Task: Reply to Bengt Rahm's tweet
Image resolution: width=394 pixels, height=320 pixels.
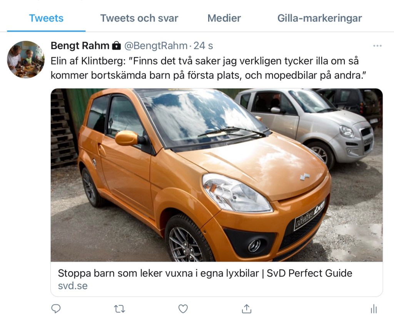Action: point(56,308)
